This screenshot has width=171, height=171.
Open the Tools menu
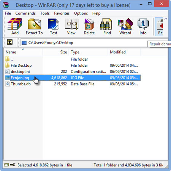tap(45, 13)
